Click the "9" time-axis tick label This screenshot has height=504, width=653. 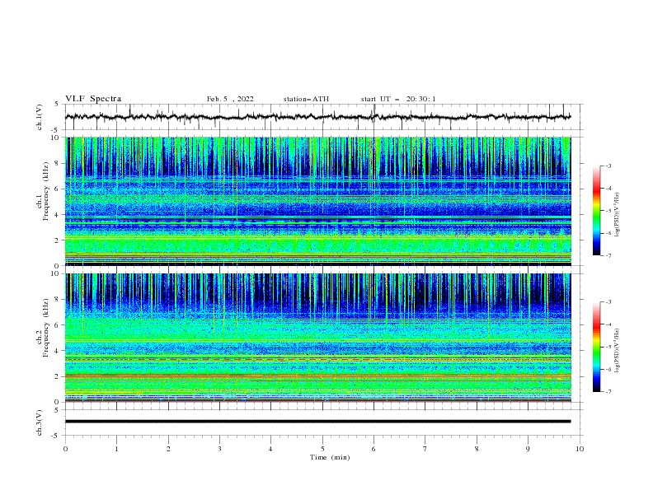528,449
